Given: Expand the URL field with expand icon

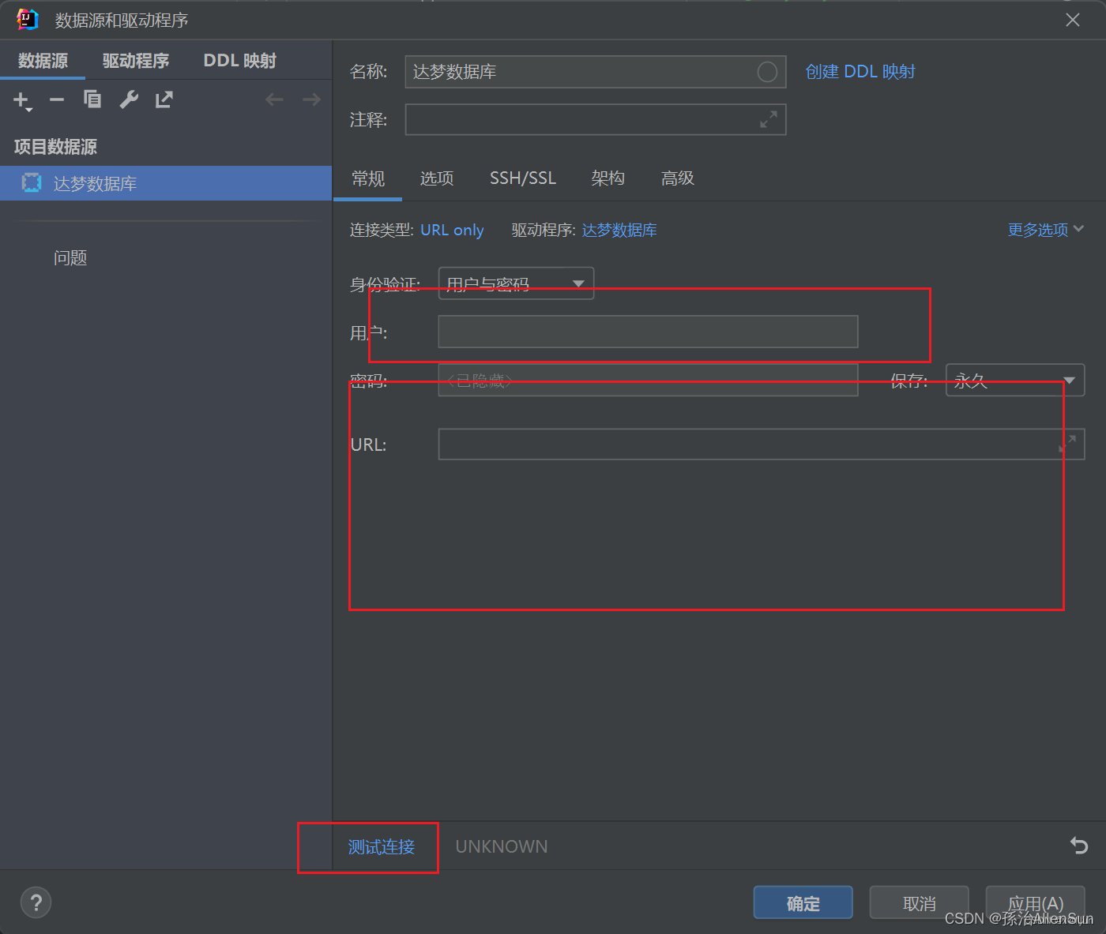Looking at the screenshot, I should [x=1067, y=444].
